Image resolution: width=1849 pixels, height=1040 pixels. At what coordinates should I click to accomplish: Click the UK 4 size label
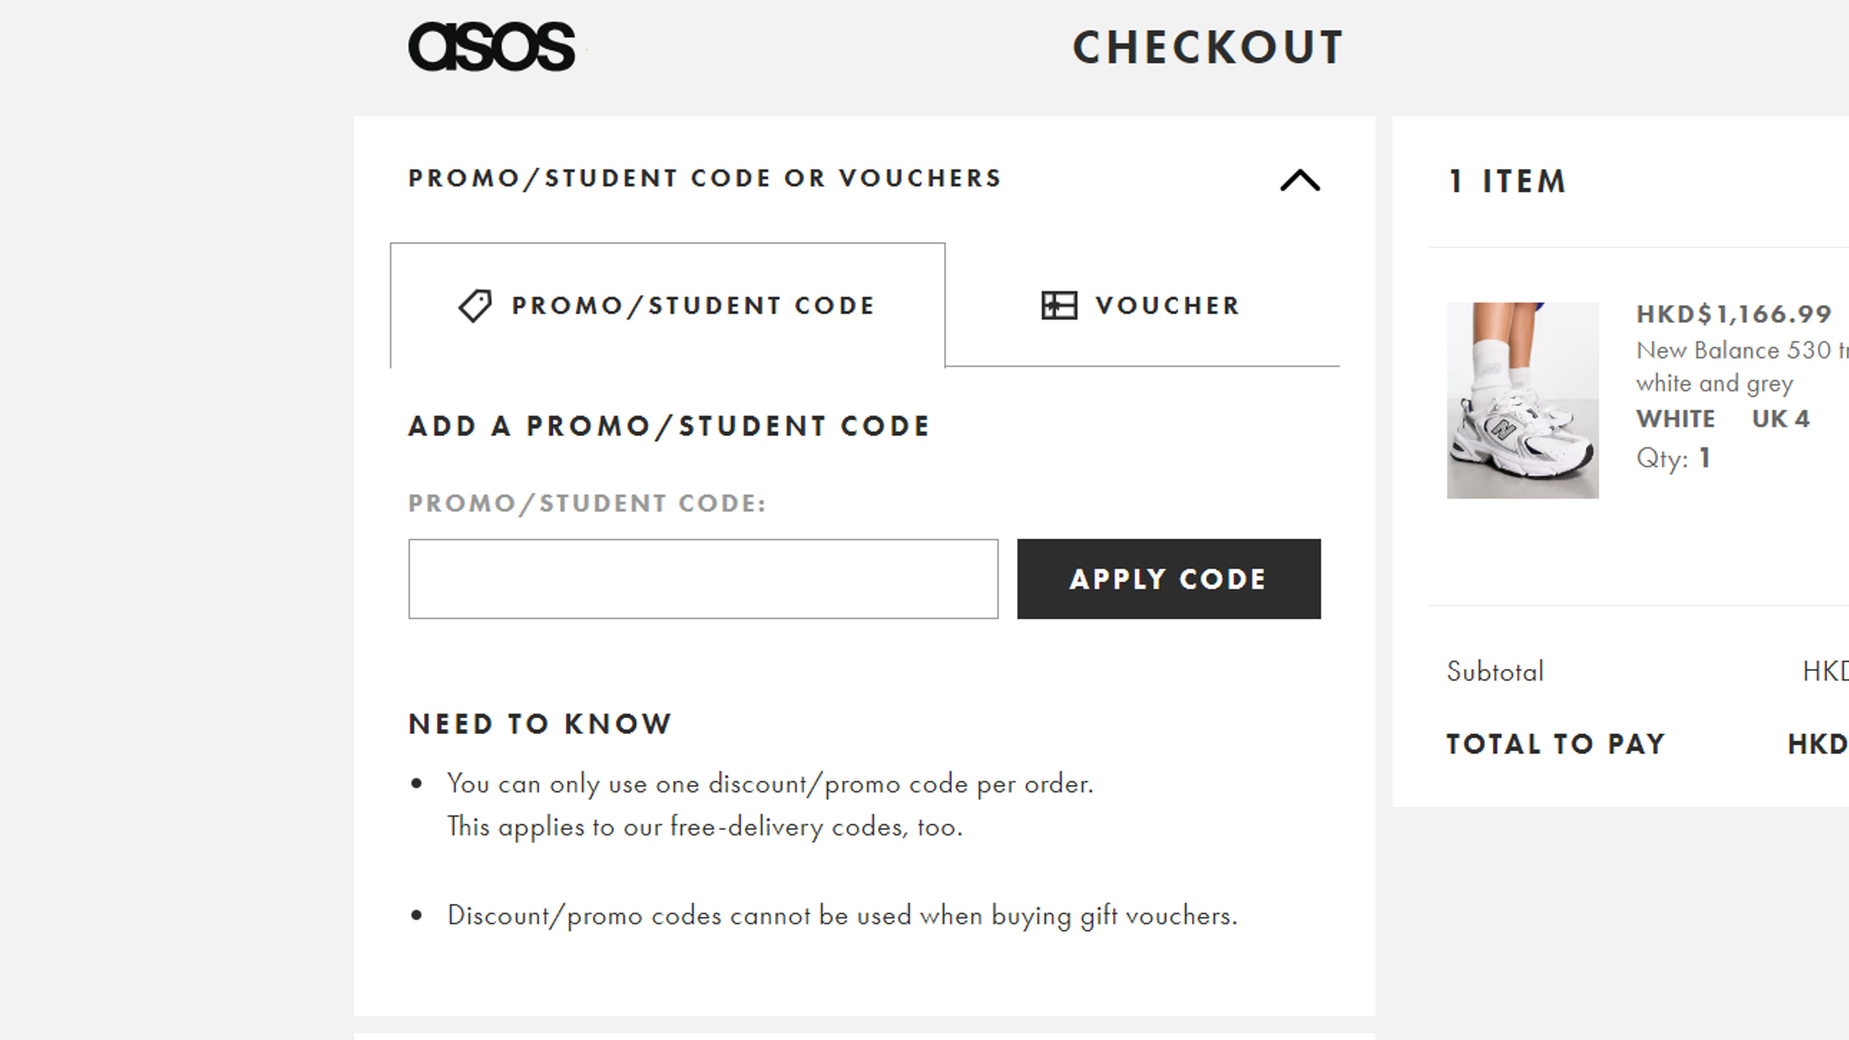pyautogui.click(x=1780, y=419)
